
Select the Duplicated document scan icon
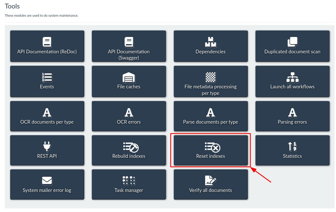pyautogui.click(x=292, y=42)
